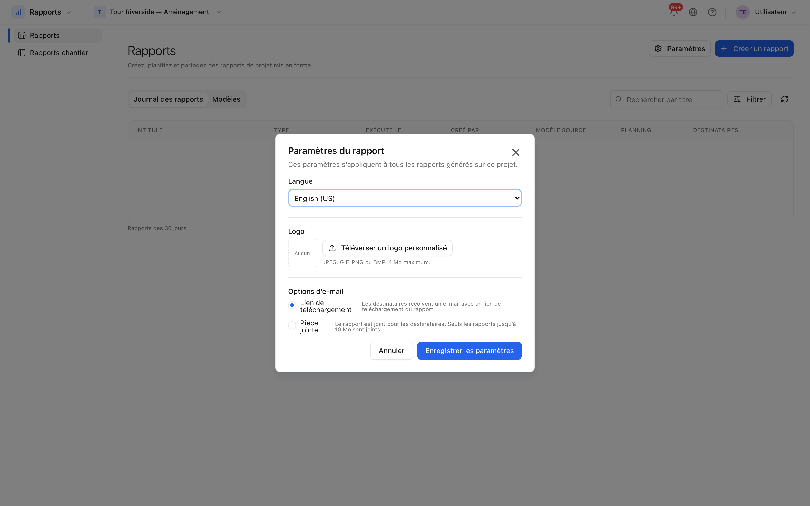The image size is (810, 506).
Task: Click the Rapports sidebar chart icon
Action: click(22, 35)
